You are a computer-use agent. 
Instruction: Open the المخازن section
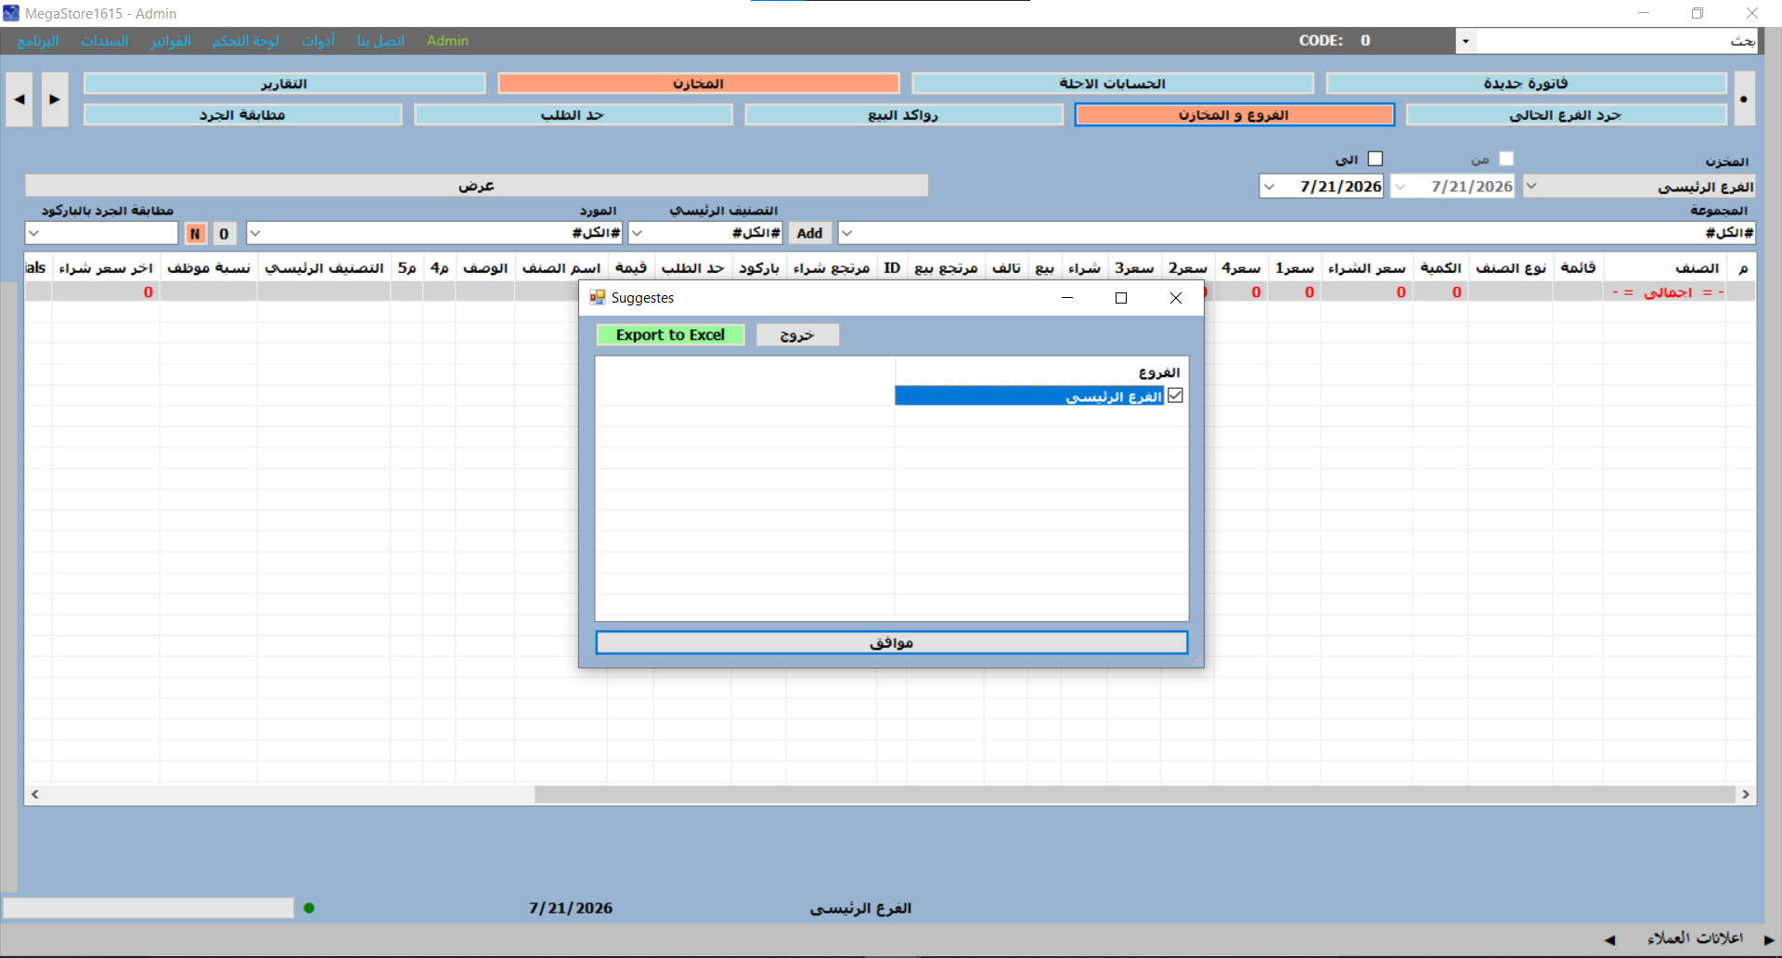pyautogui.click(x=698, y=84)
